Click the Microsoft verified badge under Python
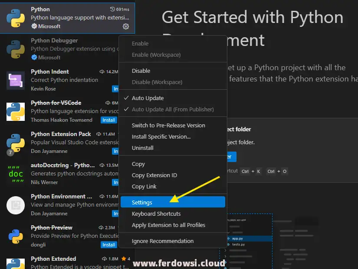 pos(34,26)
